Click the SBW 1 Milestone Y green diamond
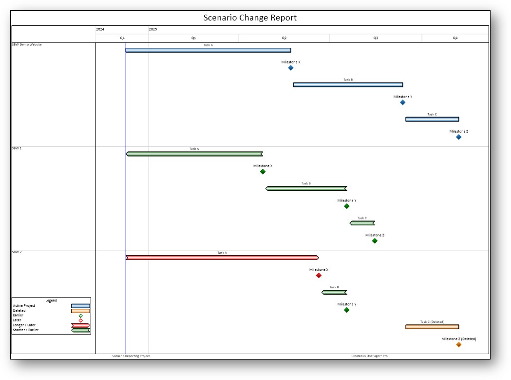The width and height of the screenshot is (511, 380). coord(347,206)
